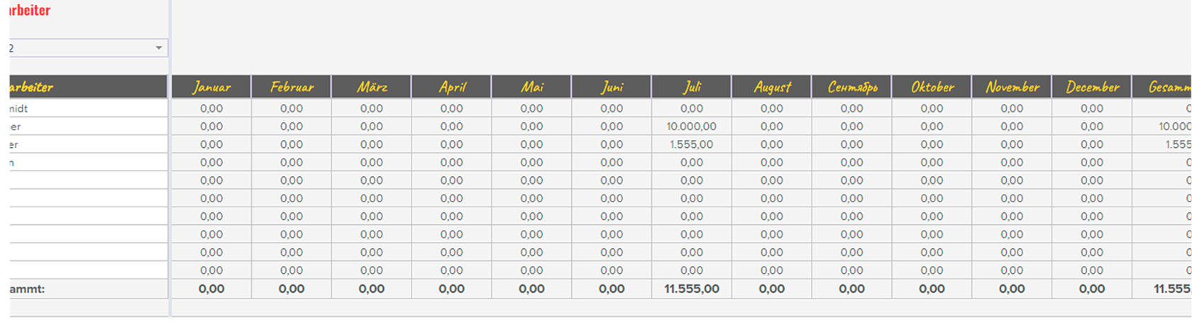Click the Oktober column header
1192x324 pixels.
coord(932,87)
